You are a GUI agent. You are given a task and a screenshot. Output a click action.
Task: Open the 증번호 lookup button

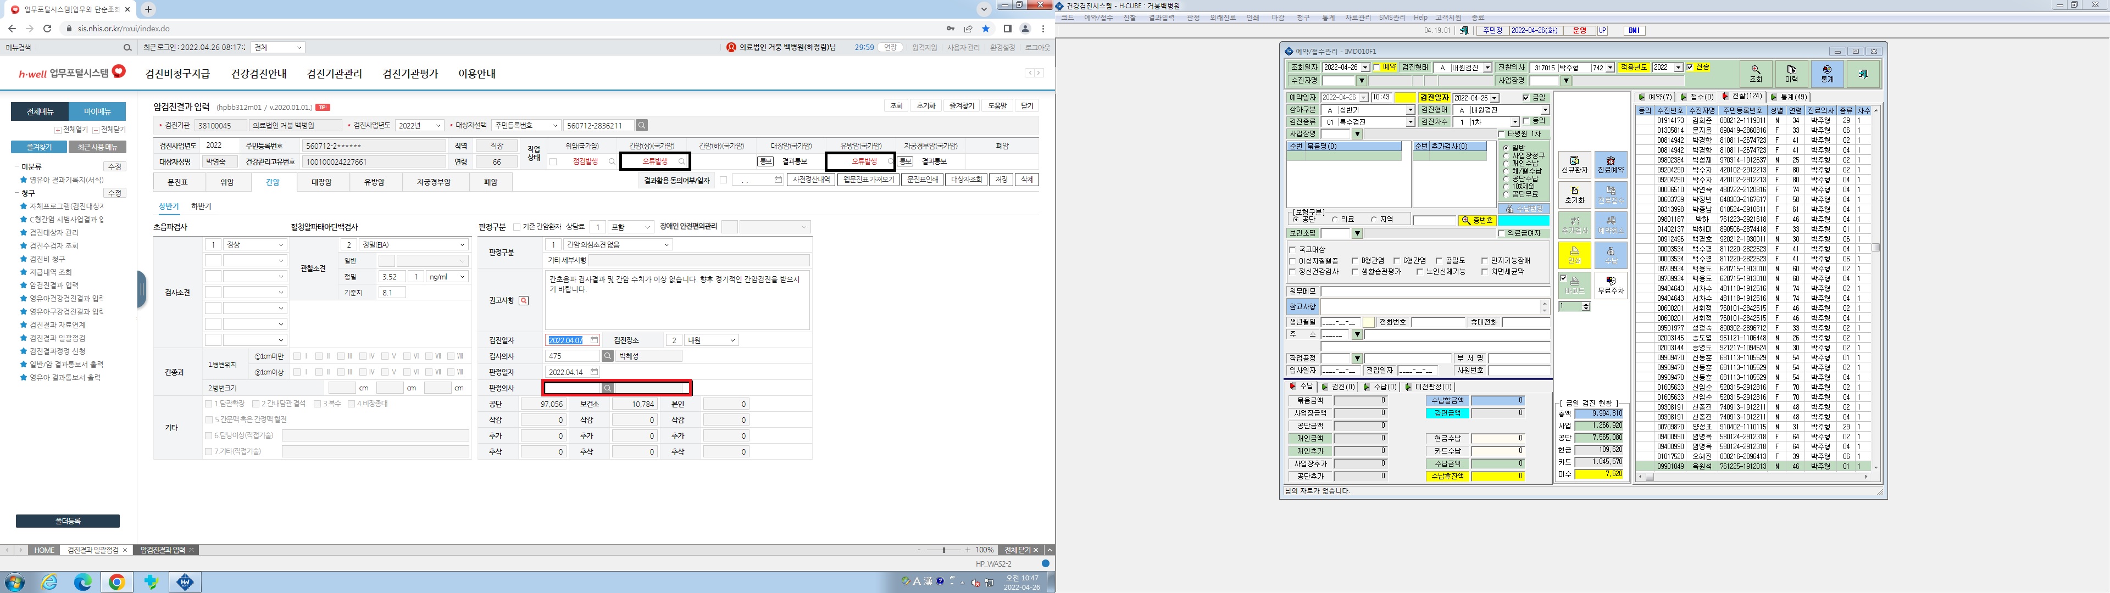click(x=1478, y=220)
